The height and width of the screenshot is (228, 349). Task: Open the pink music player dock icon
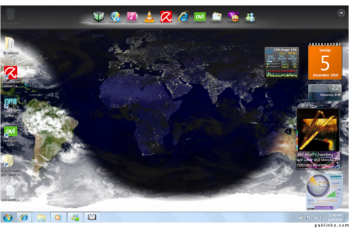coord(132,17)
